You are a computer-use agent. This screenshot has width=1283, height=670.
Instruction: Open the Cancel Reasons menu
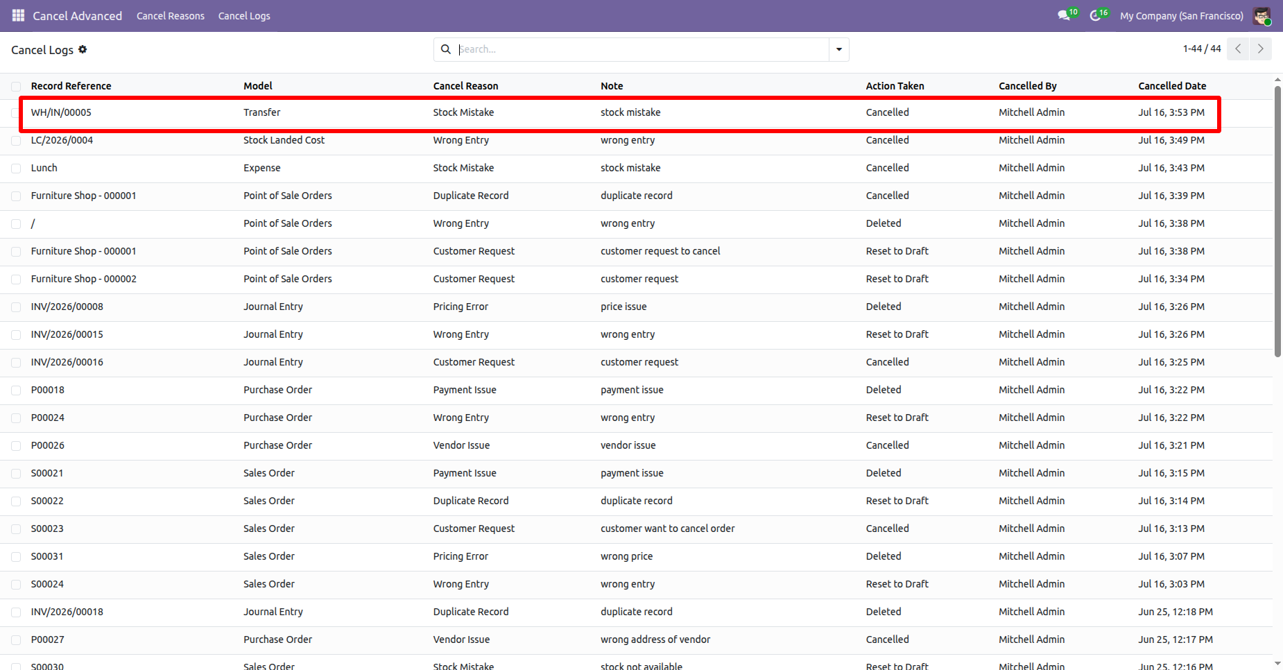[171, 16]
